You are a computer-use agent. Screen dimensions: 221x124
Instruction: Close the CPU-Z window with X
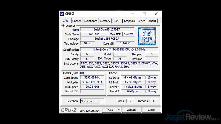[156, 14]
